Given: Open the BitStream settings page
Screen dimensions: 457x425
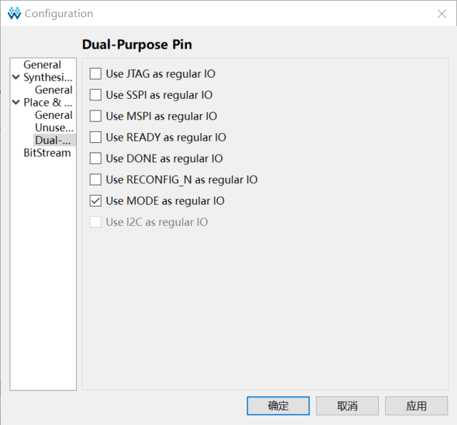Looking at the screenshot, I should 47,152.
